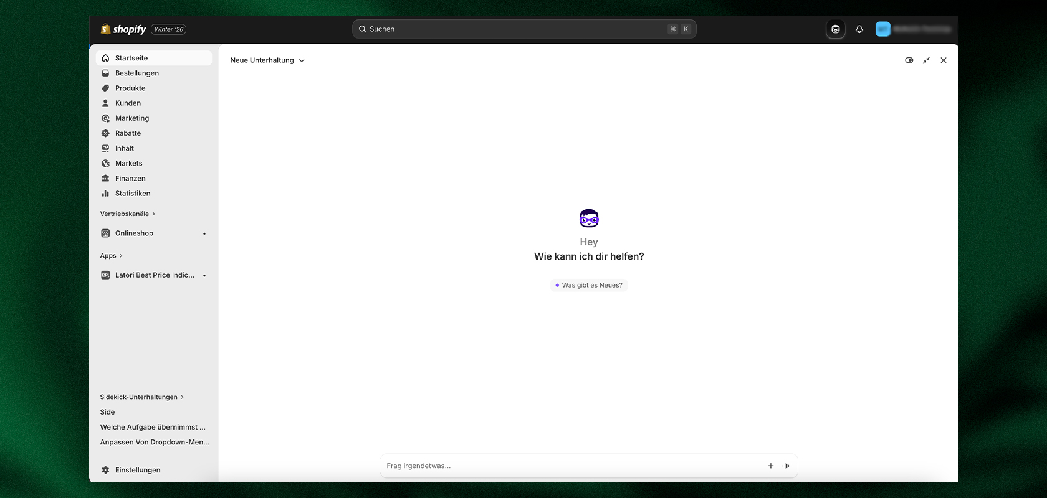1047x498 pixels.
Task: Click the Markets globe icon
Action: point(105,163)
